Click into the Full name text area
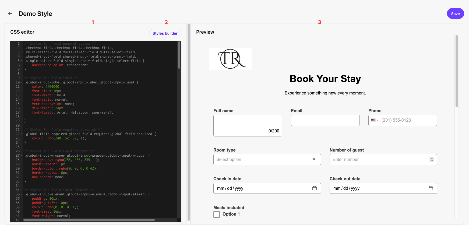Screen dimensions: 469x225 click(248, 126)
